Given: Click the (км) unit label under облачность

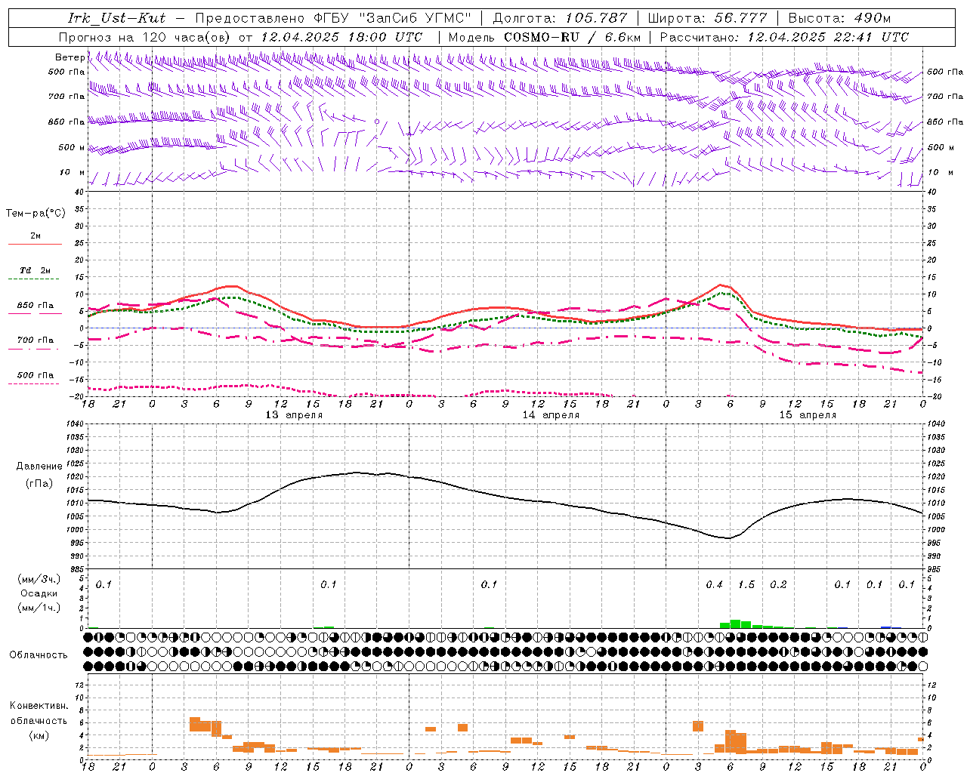Looking at the screenshot, I should pos(39,735).
